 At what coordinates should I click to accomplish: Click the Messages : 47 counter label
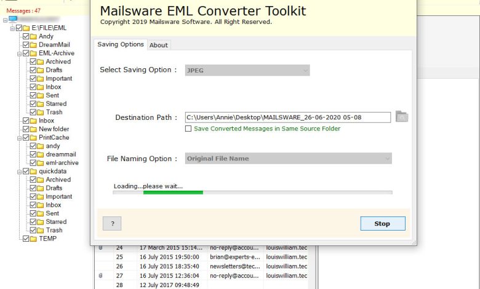[x=23, y=10]
